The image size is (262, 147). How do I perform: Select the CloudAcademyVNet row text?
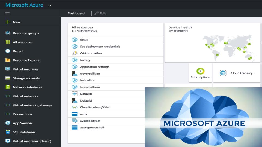(95, 107)
